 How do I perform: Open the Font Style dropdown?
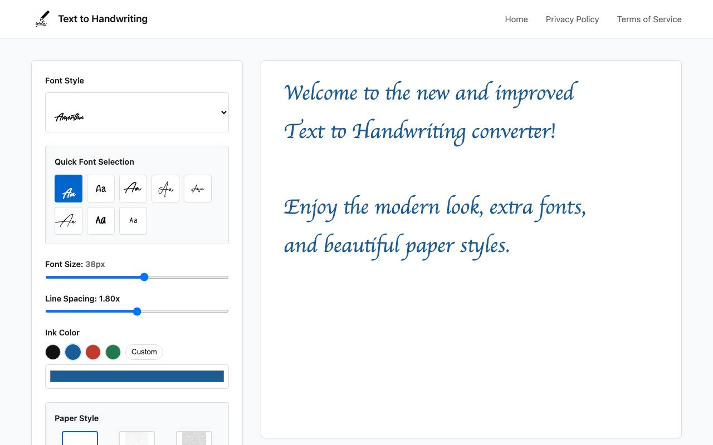pos(137,112)
